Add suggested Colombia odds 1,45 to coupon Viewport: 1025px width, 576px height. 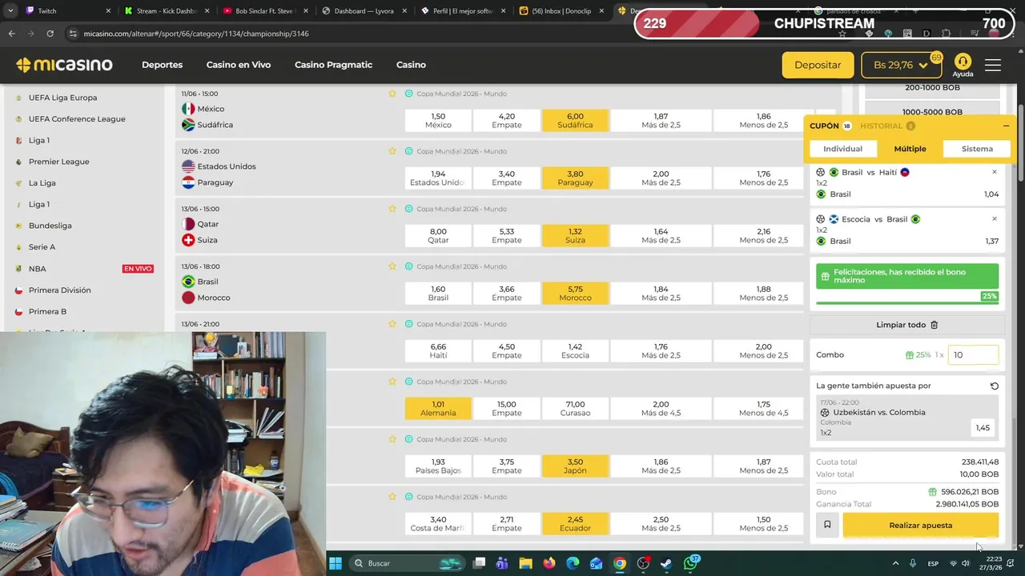(983, 428)
